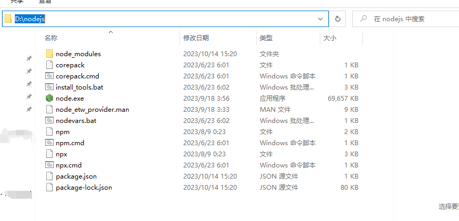Select the npm file icon
Image resolution: width=459 pixels, height=221 pixels.
(x=49, y=131)
